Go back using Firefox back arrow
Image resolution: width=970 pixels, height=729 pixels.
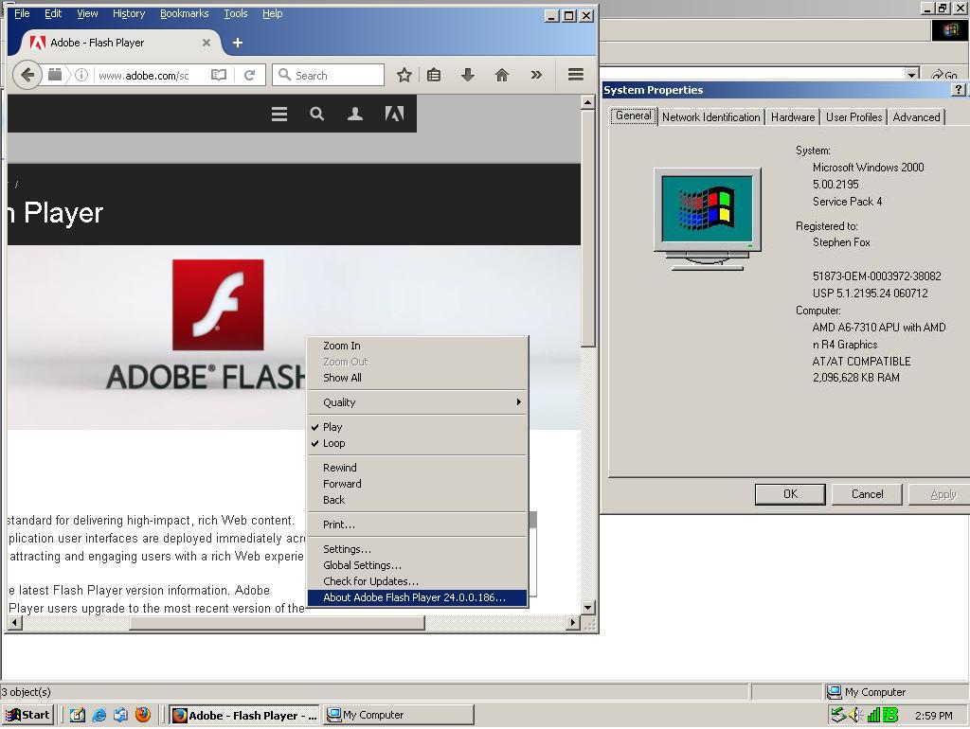click(x=27, y=76)
